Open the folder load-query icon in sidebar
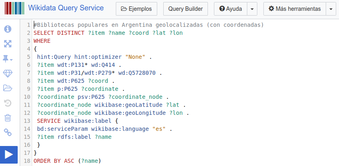This screenshot has height=166, width=339. pyautogui.click(x=8, y=88)
